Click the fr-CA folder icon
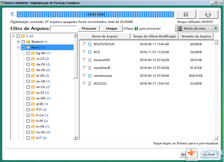224x162 pixels. pos(33,115)
